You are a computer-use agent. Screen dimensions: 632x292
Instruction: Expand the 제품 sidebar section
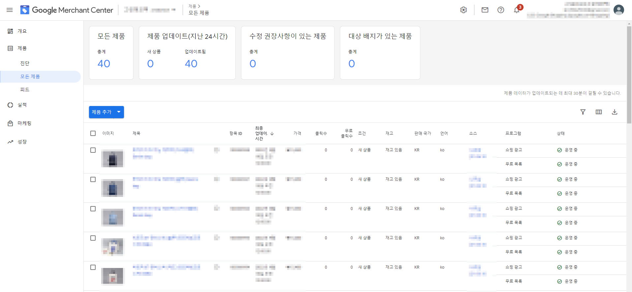pos(22,48)
